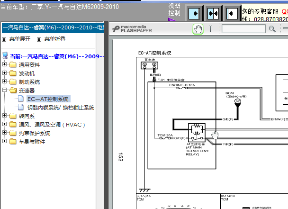Click the 通用资料 folder icon
This screenshot has height=209, width=288.
[x=13, y=65]
